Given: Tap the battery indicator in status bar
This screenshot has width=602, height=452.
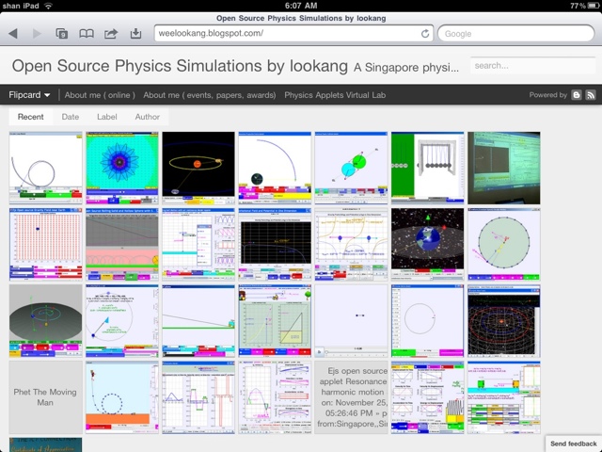Looking at the screenshot, I should [594, 6].
